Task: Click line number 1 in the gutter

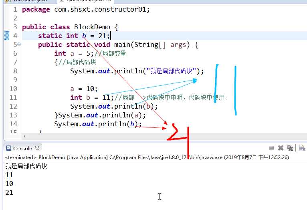Action: (x=15, y=9)
